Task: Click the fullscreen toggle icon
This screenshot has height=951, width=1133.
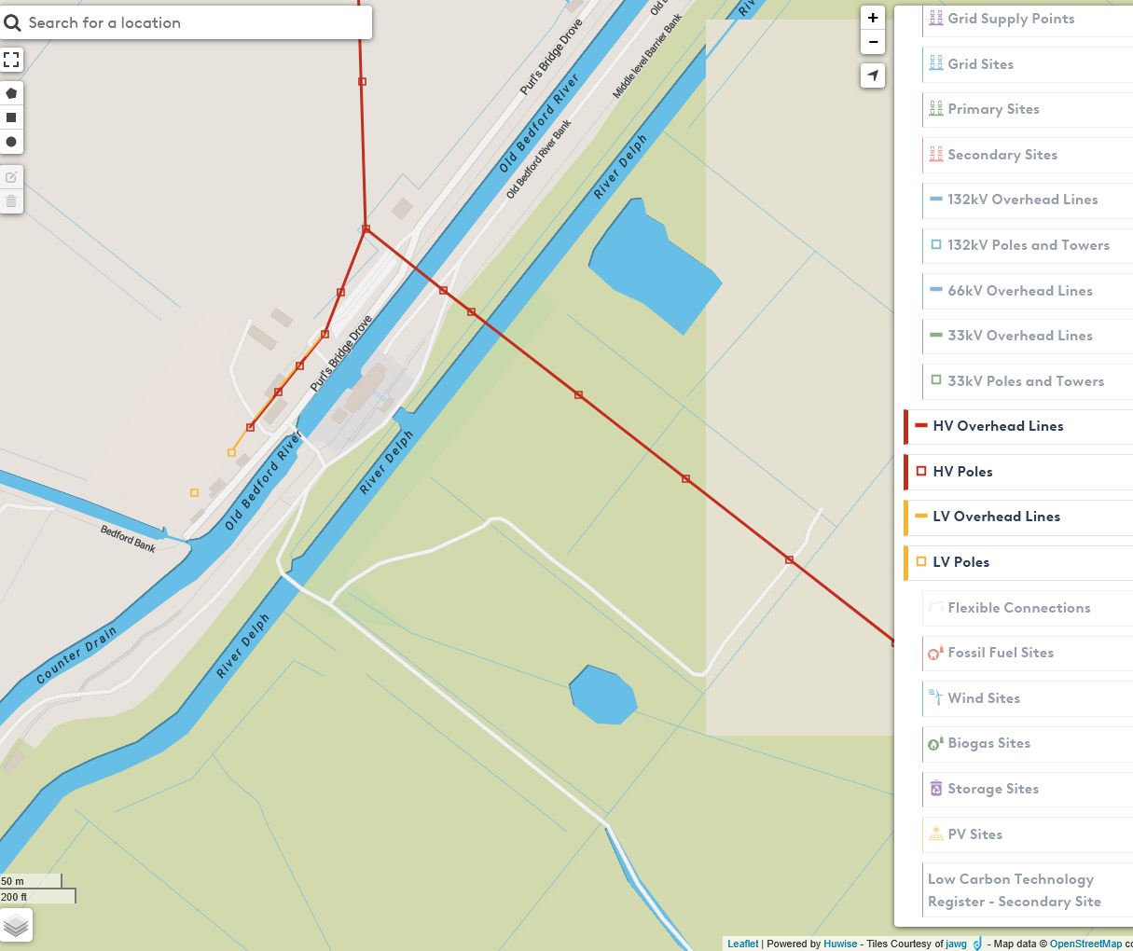Action: pos(11,60)
